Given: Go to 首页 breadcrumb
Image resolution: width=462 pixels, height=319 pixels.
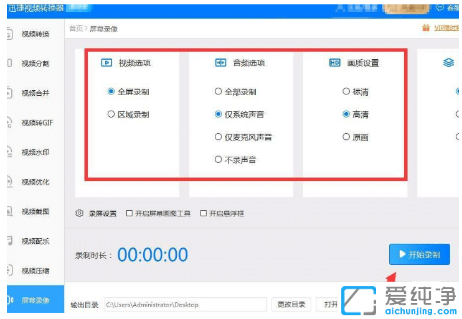Looking at the screenshot, I should coord(76,29).
